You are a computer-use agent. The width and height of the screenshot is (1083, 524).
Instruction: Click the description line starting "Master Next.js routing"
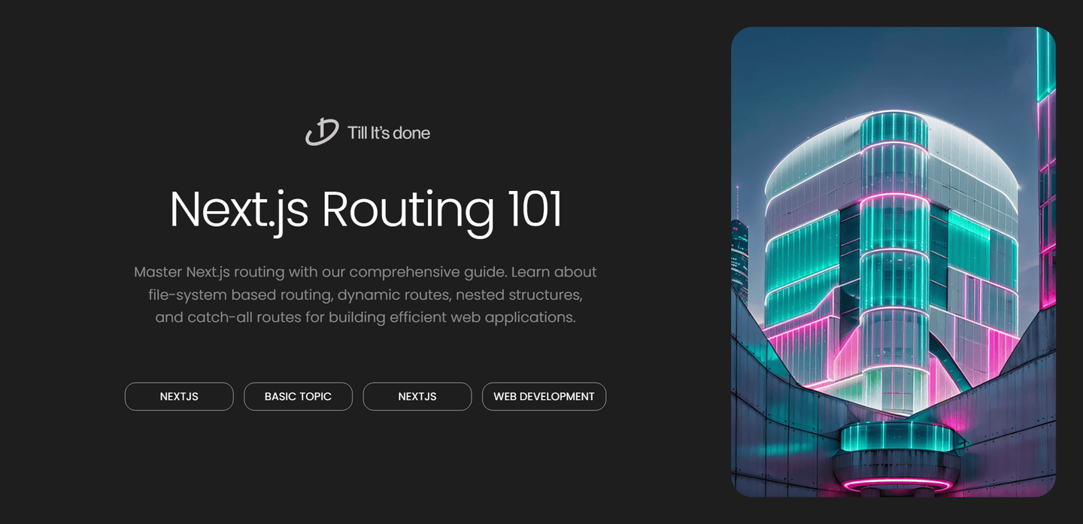365,272
